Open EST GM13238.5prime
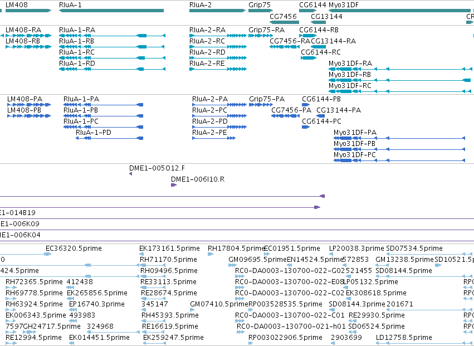This screenshot has height=346, width=474. [x=382, y=265]
